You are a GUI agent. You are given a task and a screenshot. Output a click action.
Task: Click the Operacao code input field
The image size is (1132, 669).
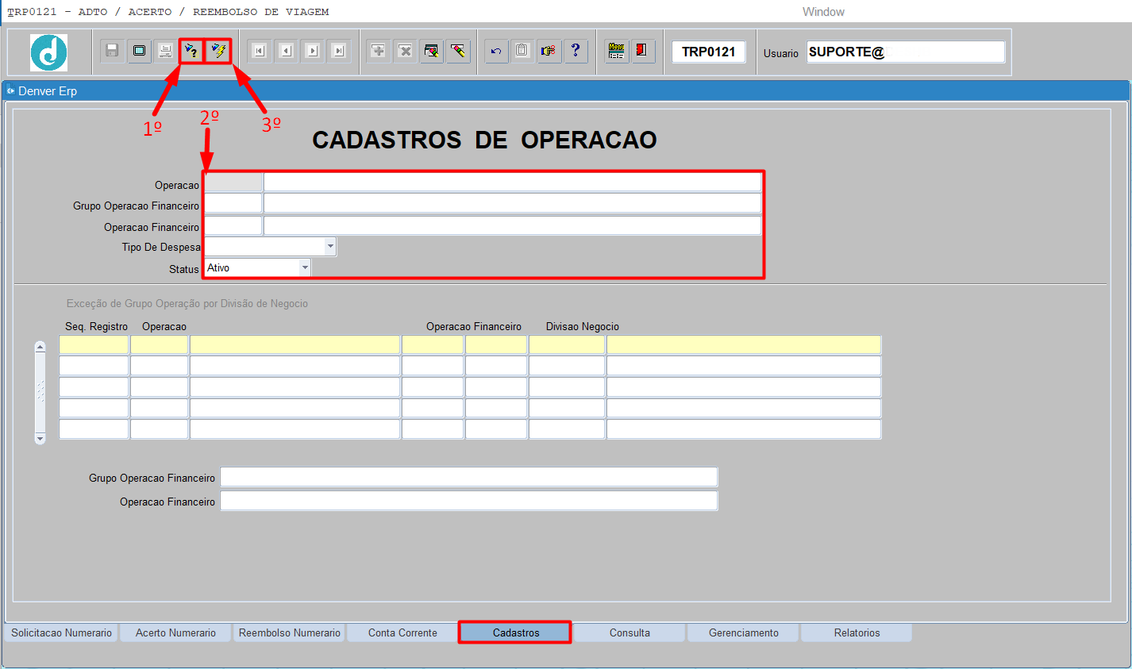coord(233,183)
